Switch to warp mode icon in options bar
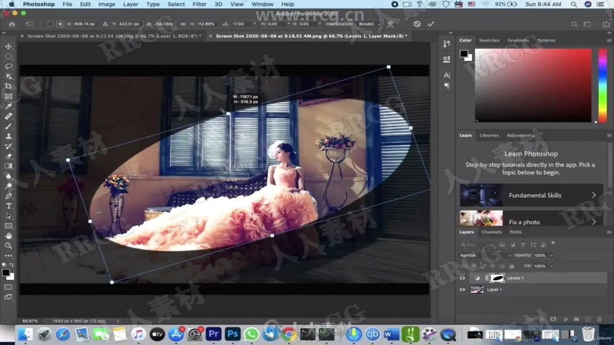Viewport: 614px width, 345px height. tap(390, 24)
